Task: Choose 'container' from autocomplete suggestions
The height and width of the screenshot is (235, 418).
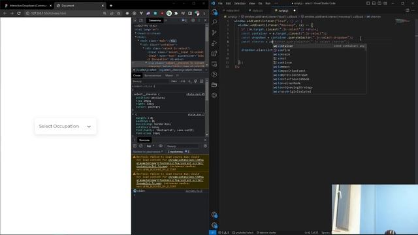Action: 319,46
